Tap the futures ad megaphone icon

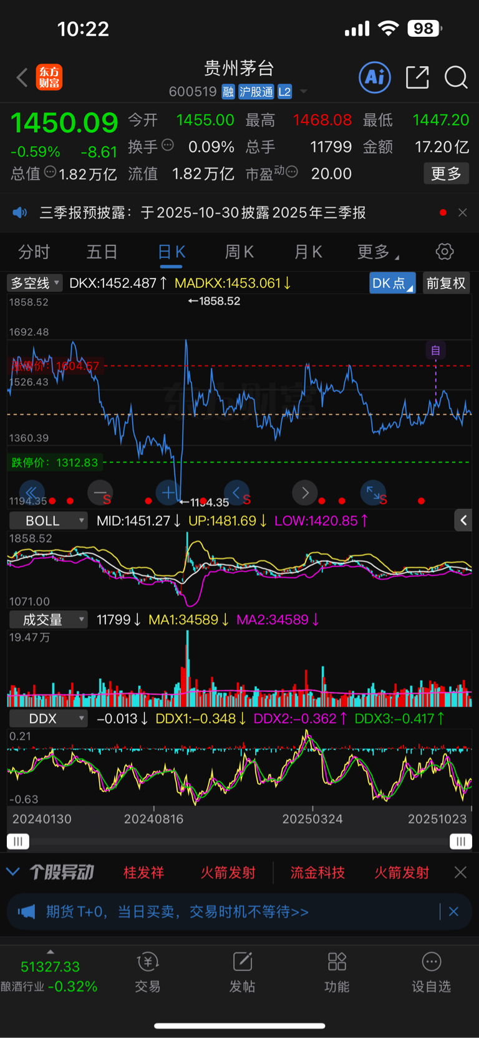26,912
